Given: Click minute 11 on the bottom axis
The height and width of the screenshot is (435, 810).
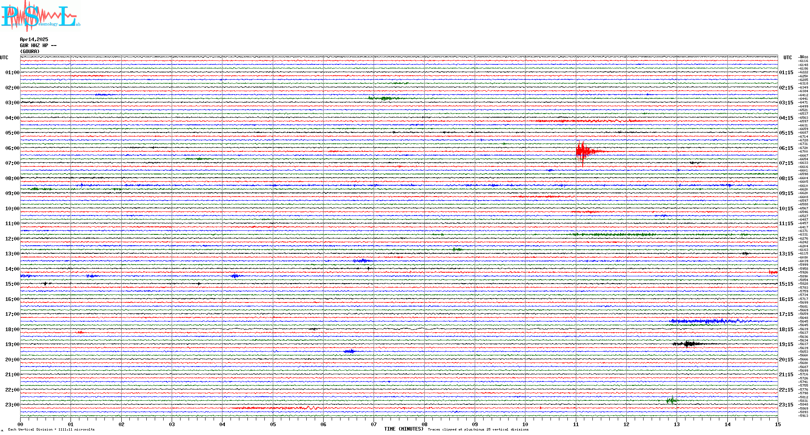Looking at the screenshot, I should [x=576, y=424].
